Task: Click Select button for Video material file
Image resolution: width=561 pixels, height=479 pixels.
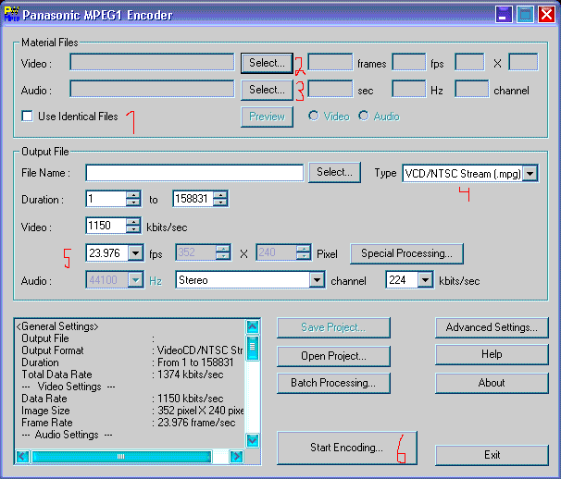Action: 267,63
